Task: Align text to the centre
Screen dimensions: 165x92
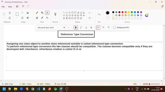Action: pyautogui.click(x=103, y=28)
